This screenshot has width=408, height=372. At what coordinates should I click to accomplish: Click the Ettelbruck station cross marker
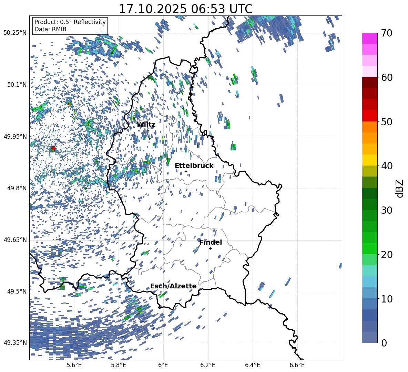(186, 171)
